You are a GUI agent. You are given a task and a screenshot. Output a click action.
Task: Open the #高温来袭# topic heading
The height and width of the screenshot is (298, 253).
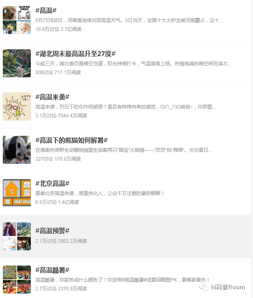tap(52, 97)
